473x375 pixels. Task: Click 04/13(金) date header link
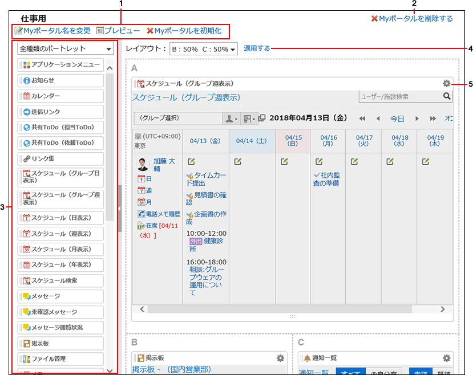click(x=205, y=141)
